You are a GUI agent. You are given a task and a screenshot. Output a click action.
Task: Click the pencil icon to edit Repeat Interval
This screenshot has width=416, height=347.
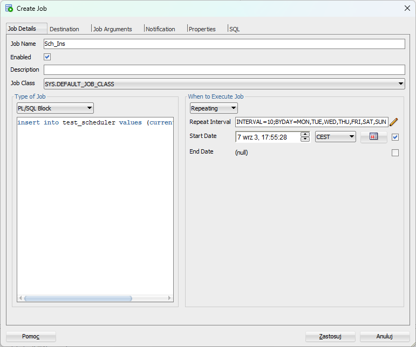click(393, 122)
